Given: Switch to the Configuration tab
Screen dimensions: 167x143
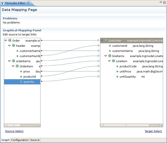Looking at the screenshot, I should coord(20,140).
